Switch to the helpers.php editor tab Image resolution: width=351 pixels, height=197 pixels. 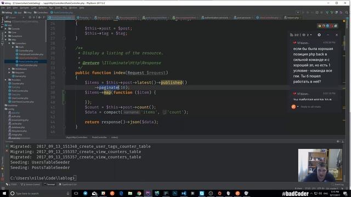coord(292,18)
